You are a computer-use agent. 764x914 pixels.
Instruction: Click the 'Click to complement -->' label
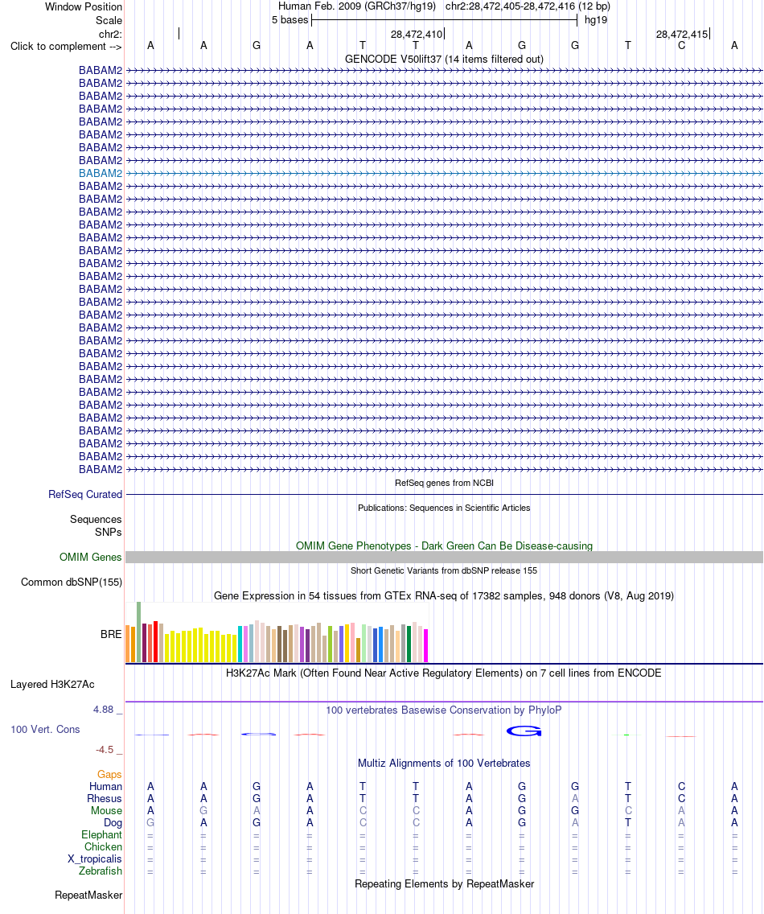click(x=67, y=47)
